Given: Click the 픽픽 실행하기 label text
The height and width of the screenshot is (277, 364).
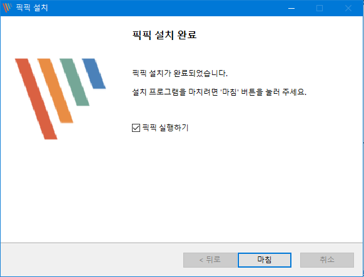Looking at the screenshot, I should tap(165, 128).
